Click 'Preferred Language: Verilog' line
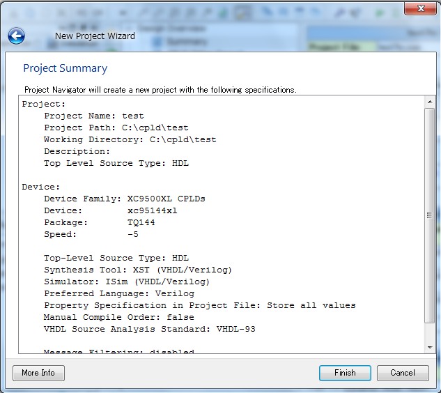The height and width of the screenshot is (393, 441). click(119, 293)
